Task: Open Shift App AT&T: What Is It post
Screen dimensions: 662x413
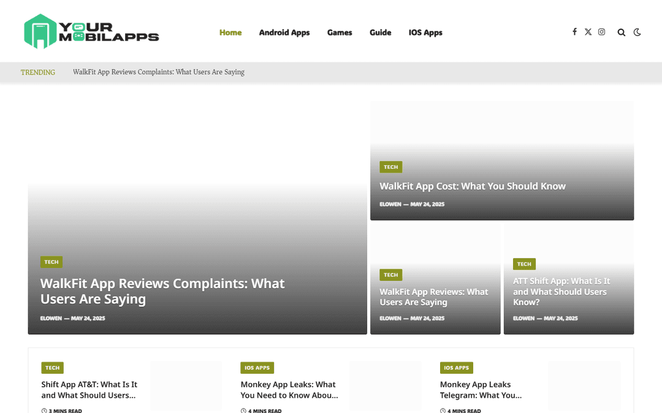Action: [x=89, y=390]
